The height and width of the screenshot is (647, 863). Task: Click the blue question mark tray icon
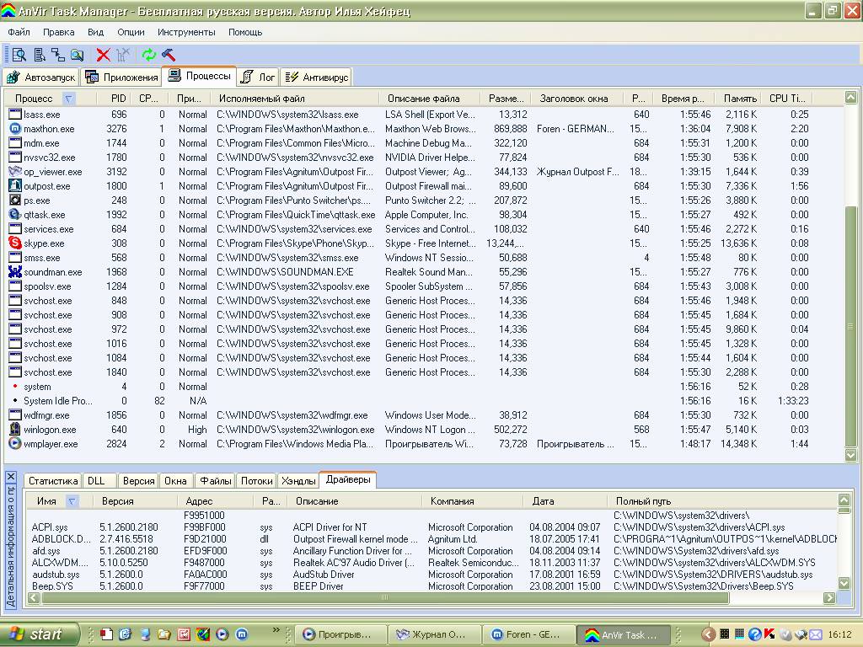[754, 634]
